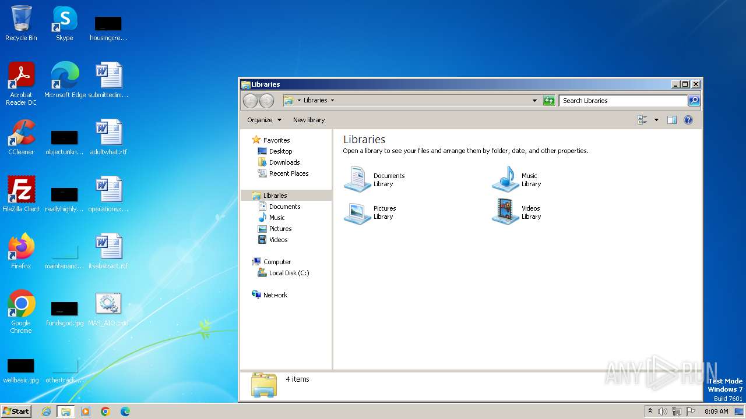Open the Pictures library icon
The width and height of the screenshot is (746, 419).
pyautogui.click(x=357, y=212)
